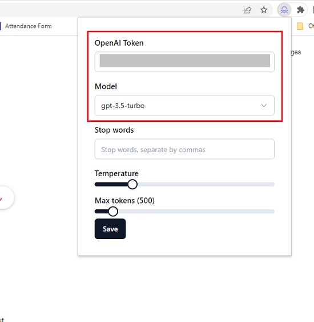Click the 'OpenAI Token' label text
Viewport: 314px width, 322px height.
pyautogui.click(x=119, y=43)
